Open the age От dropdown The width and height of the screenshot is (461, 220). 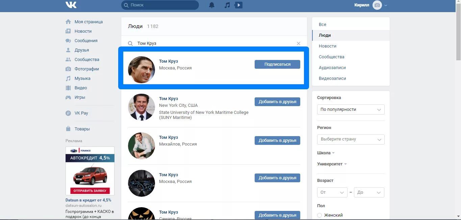pyautogui.click(x=332, y=192)
